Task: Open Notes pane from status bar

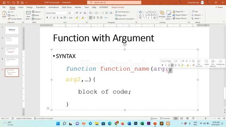Action: click(x=154, y=119)
